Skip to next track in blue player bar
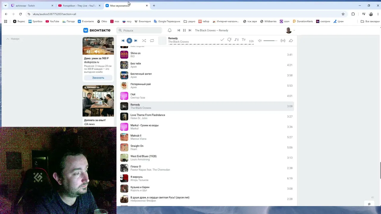This screenshot has height=214, width=381. (136, 41)
